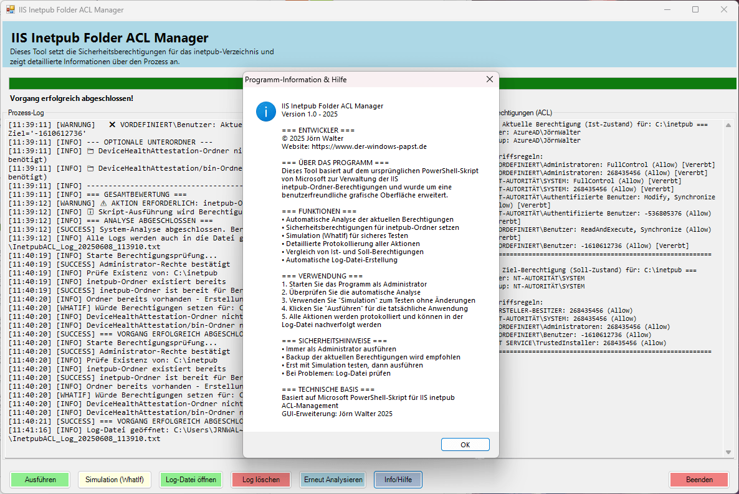Close the Programm-Information & Hilfe dialog
This screenshot has width=739, height=494.
coord(489,79)
